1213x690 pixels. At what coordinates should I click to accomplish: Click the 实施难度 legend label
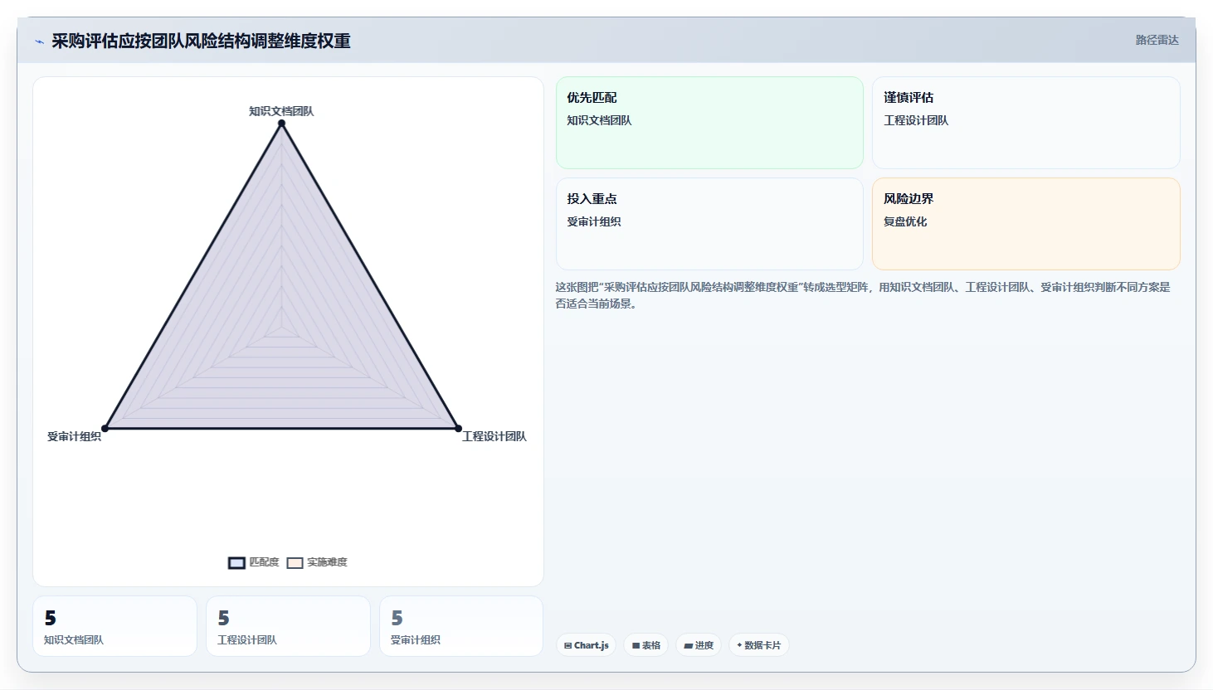click(327, 562)
